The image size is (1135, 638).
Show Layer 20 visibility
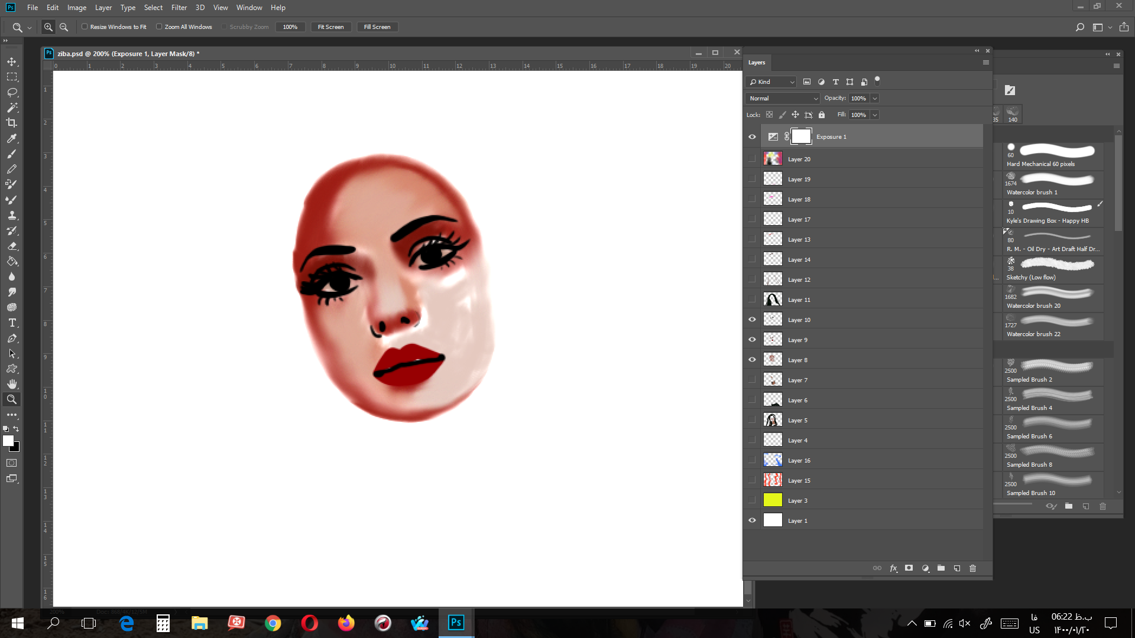click(x=752, y=159)
